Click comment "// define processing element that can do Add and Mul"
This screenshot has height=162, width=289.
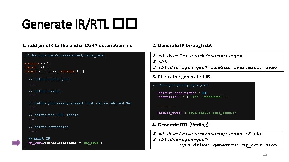coord(80,103)
